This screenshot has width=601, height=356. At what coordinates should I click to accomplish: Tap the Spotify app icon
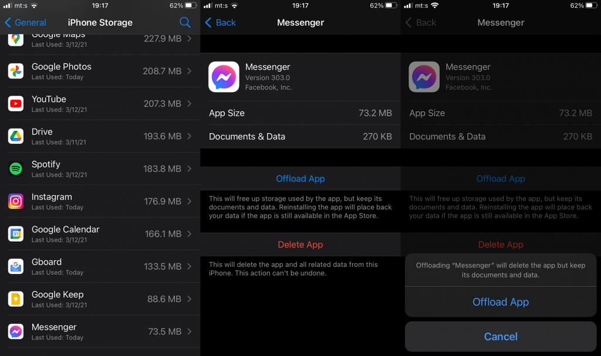pos(16,169)
